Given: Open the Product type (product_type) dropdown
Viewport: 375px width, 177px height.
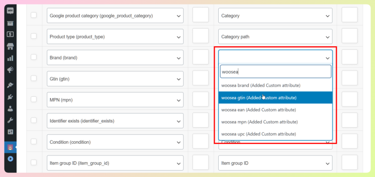Looking at the screenshot, I should [115, 37].
